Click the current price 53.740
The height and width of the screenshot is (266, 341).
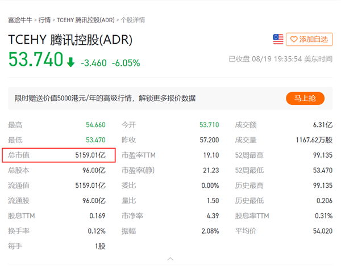[35, 61]
